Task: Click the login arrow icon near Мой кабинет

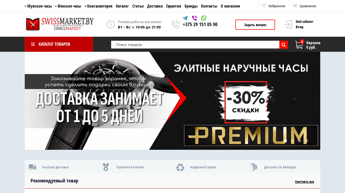Action: click(x=288, y=24)
